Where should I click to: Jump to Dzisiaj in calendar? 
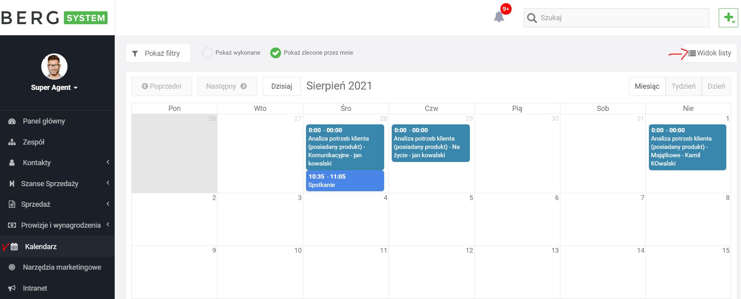(x=281, y=86)
